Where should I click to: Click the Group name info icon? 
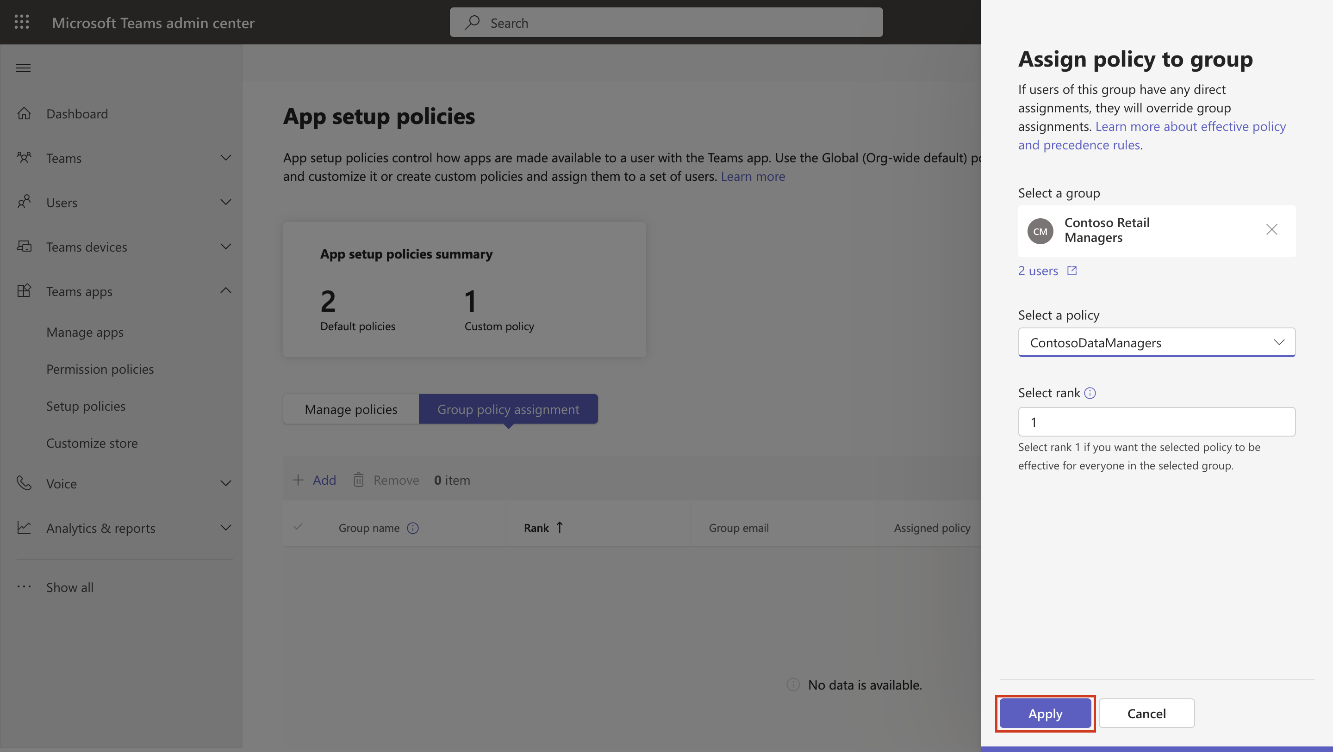pos(413,528)
